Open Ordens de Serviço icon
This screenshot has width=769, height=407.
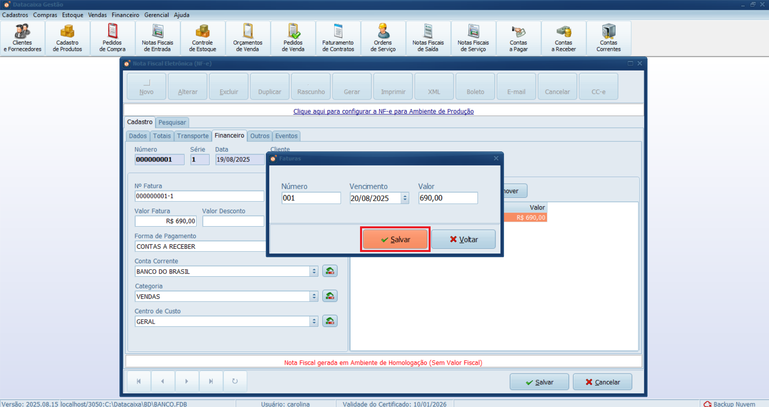click(383, 38)
